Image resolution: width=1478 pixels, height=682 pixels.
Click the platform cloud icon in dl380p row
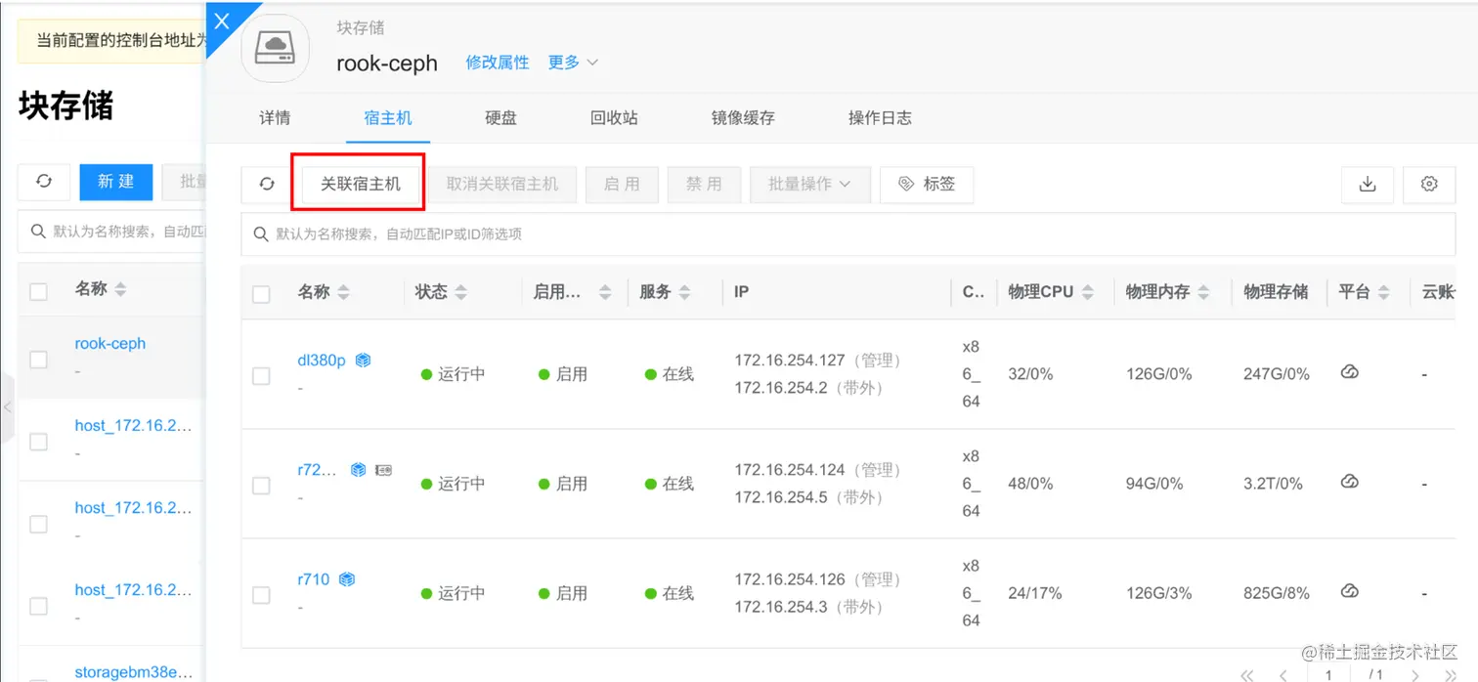pyautogui.click(x=1349, y=371)
